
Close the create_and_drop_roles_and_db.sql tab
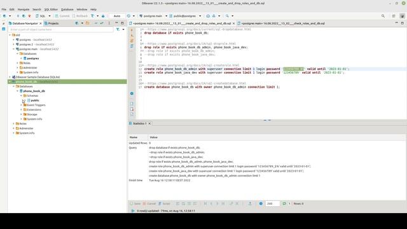tap(233, 24)
